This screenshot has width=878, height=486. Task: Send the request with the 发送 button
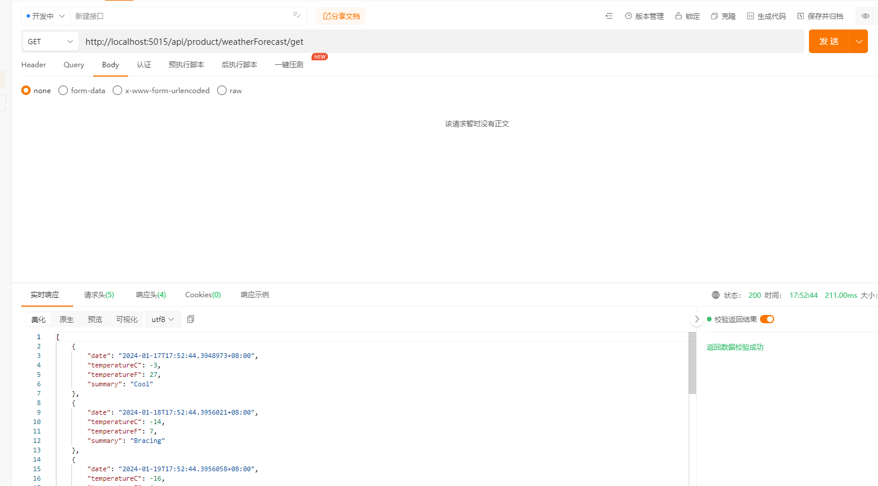pyautogui.click(x=829, y=41)
